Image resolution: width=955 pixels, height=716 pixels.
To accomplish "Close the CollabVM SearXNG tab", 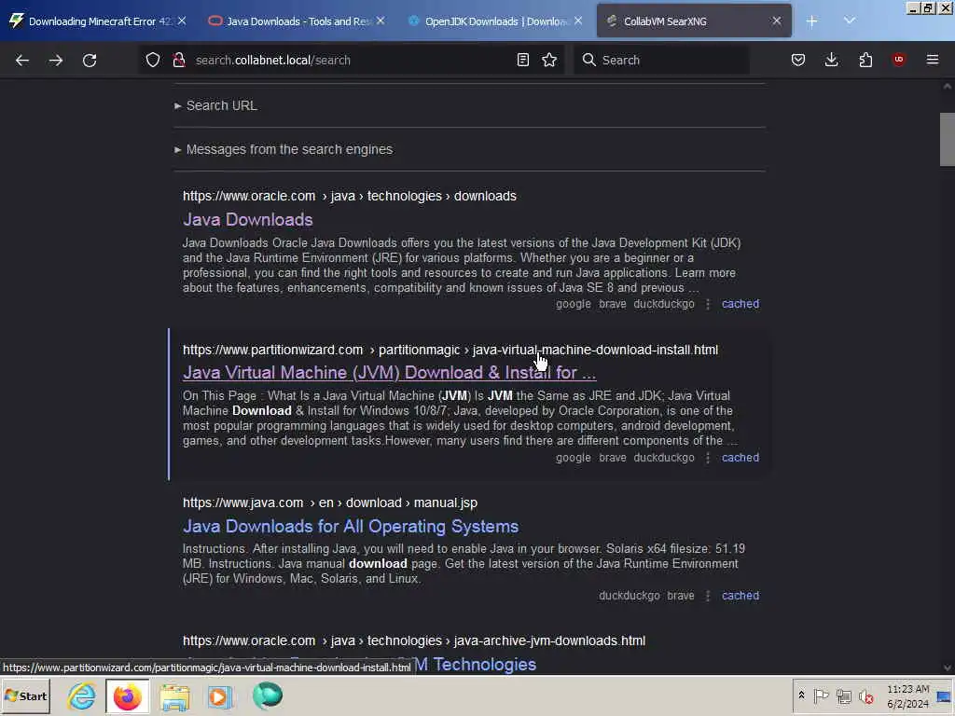I will pos(777,21).
